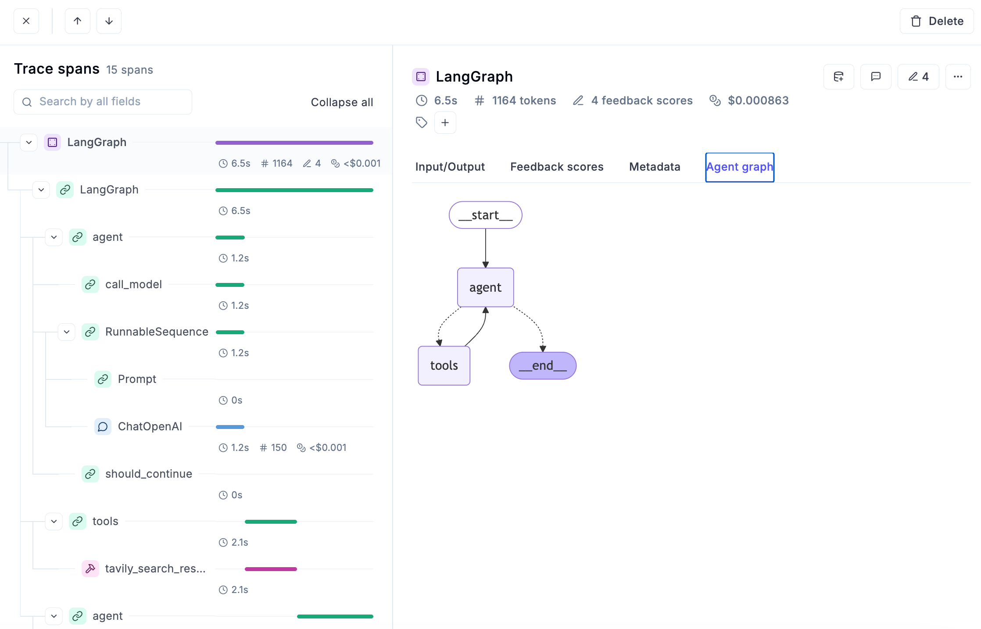The width and height of the screenshot is (981, 629).
Task: Switch to the Input/Output tab
Action: 450,167
